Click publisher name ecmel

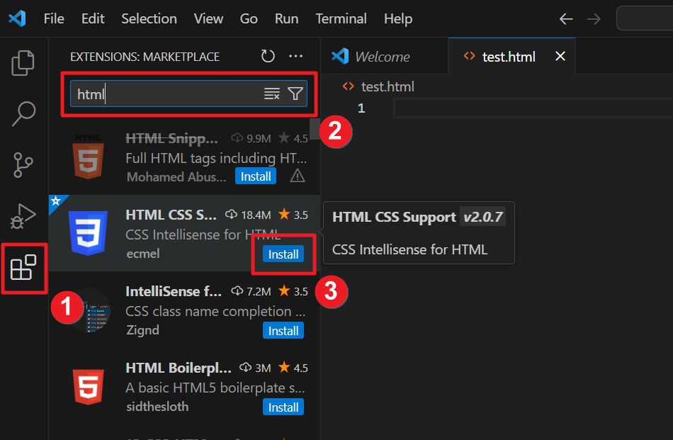143,254
